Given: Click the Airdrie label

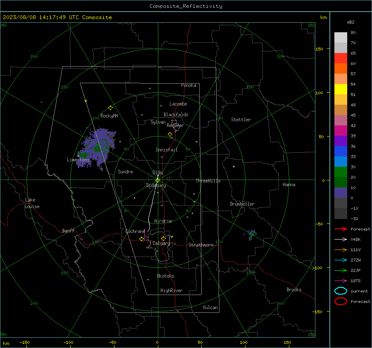Looking at the screenshot, I should pos(163,221).
